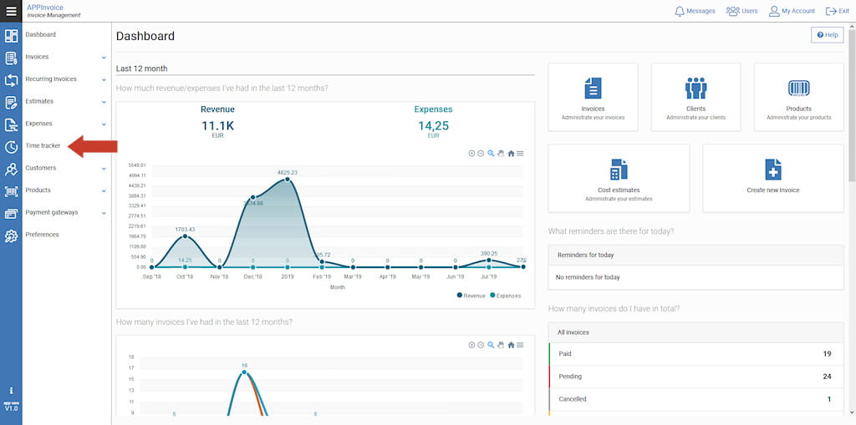Toggle Revenue series in chart legend
This screenshot has height=425, width=856.
coord(471,296)
